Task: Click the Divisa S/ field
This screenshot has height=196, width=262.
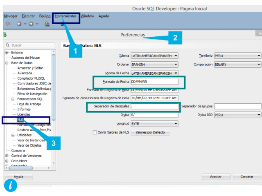Action: click(x=154, y=115)
